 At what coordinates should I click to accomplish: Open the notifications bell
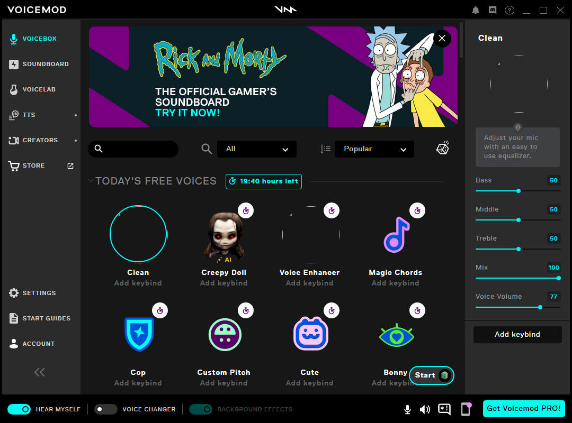coord(475,10)
